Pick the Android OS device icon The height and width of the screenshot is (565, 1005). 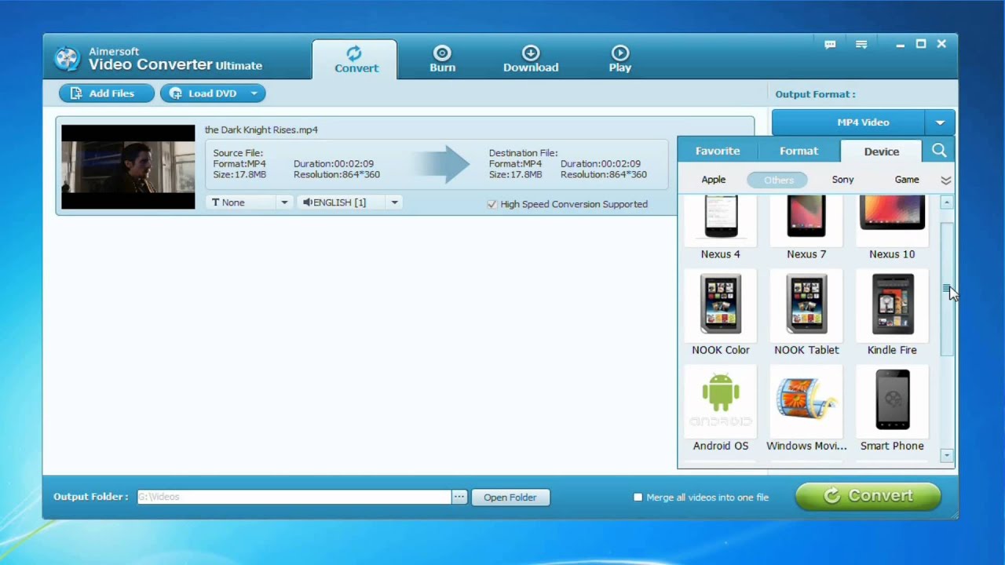(720, 400)
